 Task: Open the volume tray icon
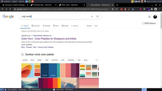click(x=139, y=2)
